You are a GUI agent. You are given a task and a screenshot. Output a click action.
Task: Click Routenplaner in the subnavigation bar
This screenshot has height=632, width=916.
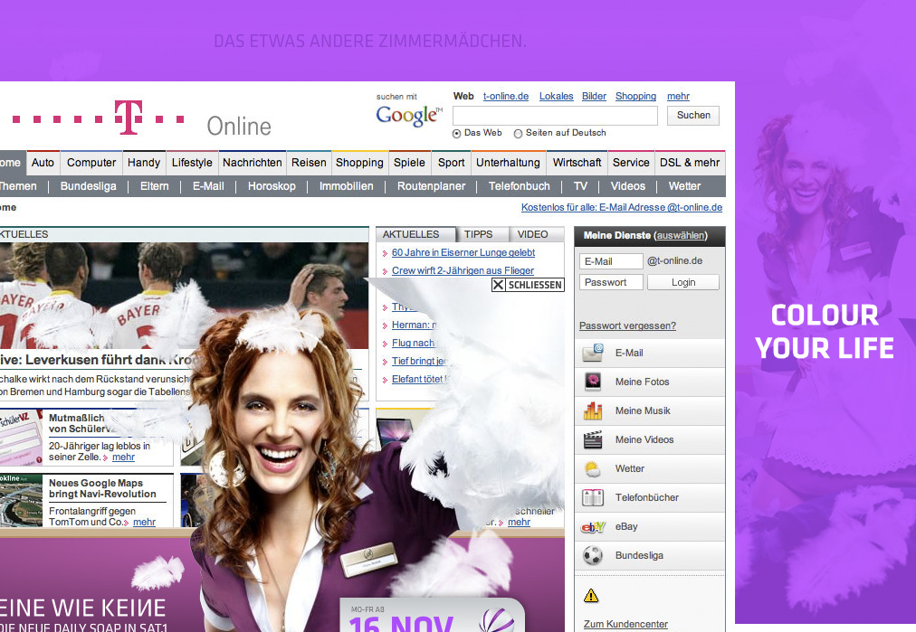pyautogui.click(x=431, y=186)
